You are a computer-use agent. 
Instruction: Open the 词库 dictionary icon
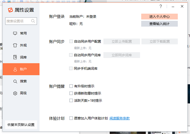(x=15, y=57)
